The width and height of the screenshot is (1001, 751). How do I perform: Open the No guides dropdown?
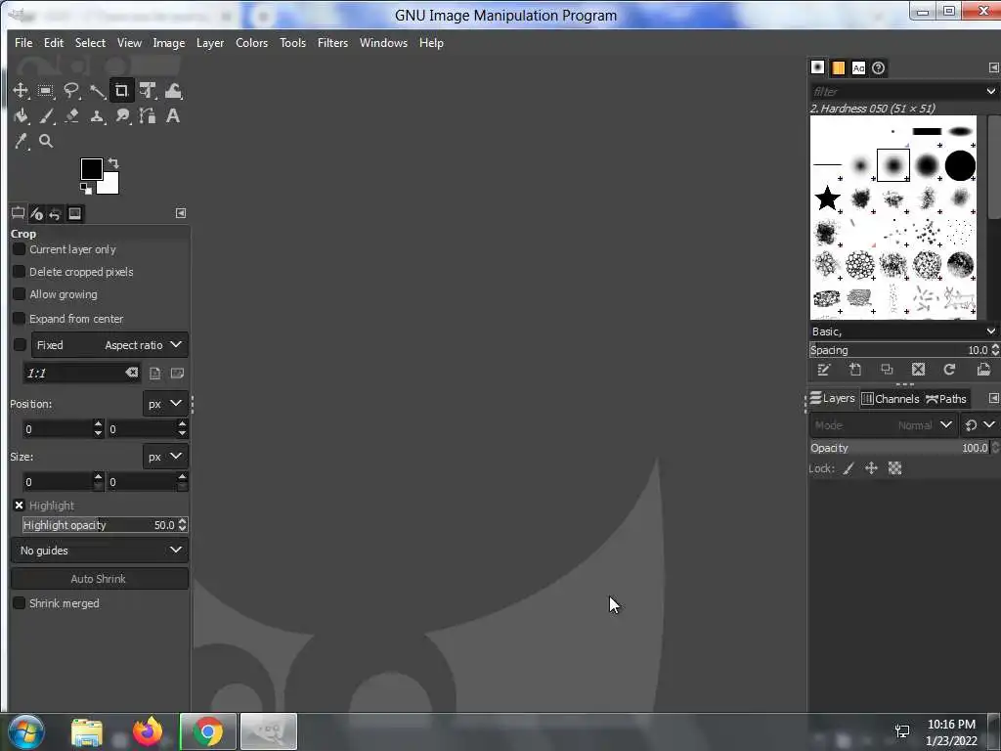coord(100,550)
